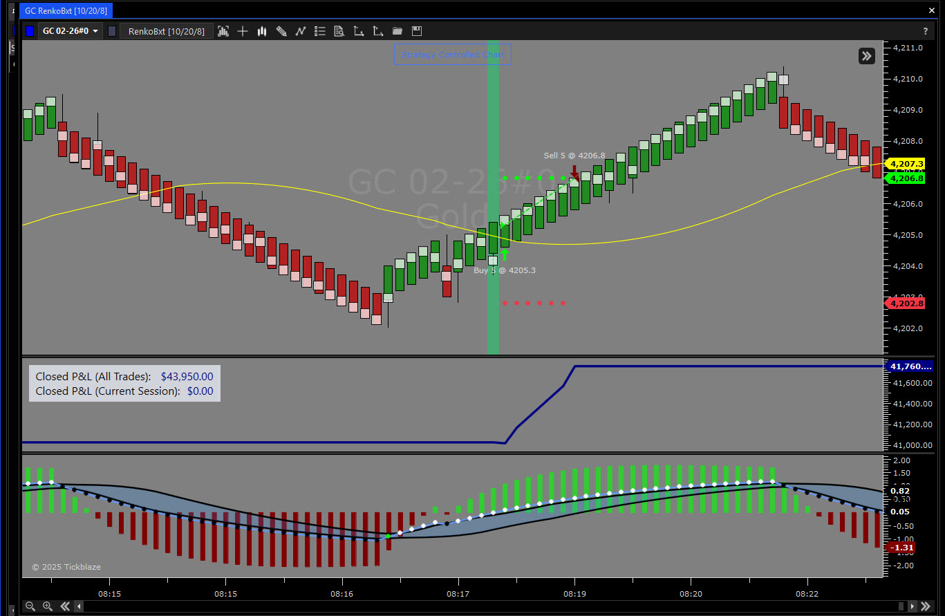Image resolution: width=945 pixels, height=616 pixels.
Task: Select the pencil drawing tool
Action: click(281, 31)
